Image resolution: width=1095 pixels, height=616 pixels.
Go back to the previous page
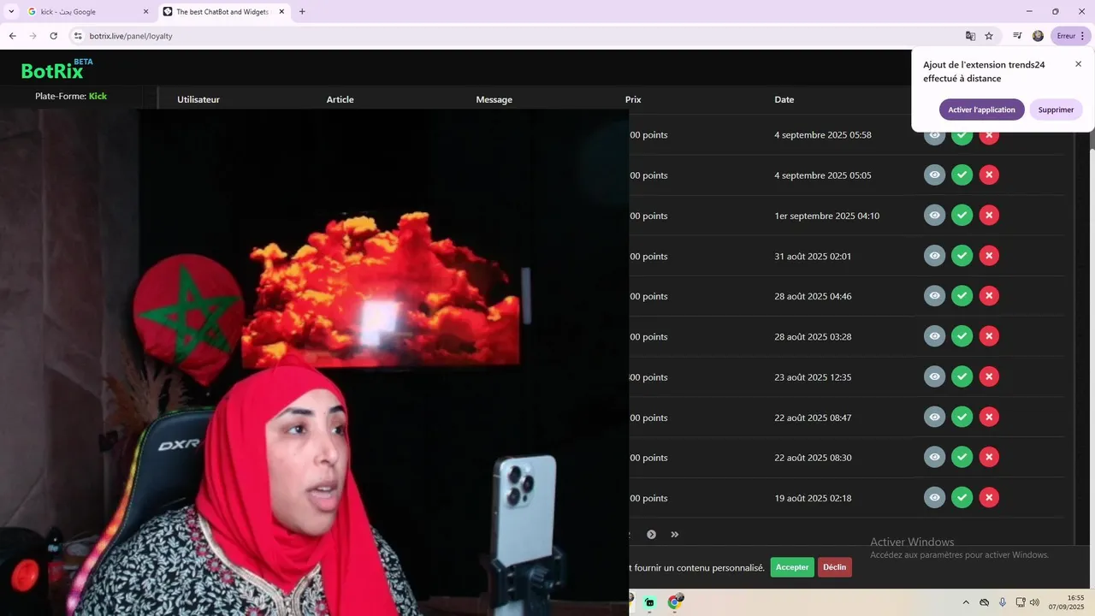(12, 36)
